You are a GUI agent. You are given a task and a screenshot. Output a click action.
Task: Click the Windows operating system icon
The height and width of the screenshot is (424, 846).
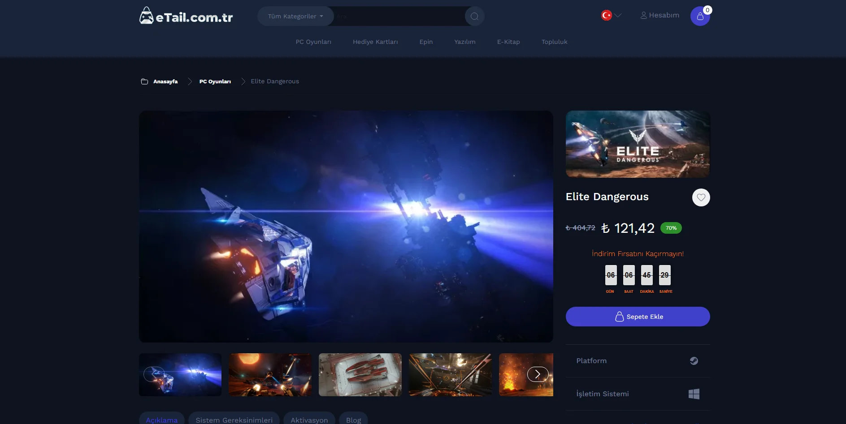[x=694, y=394]
